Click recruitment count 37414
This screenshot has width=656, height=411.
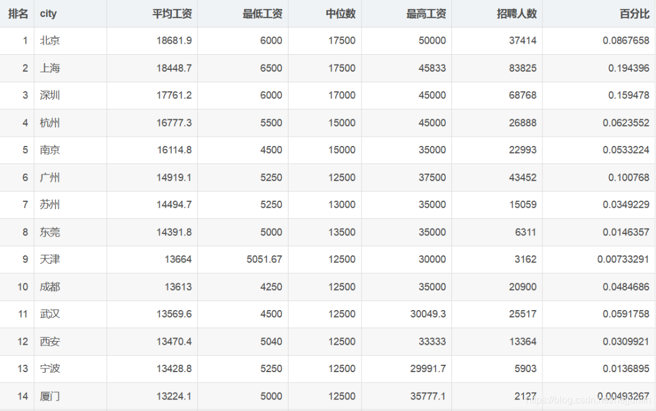tap(522, 41)
